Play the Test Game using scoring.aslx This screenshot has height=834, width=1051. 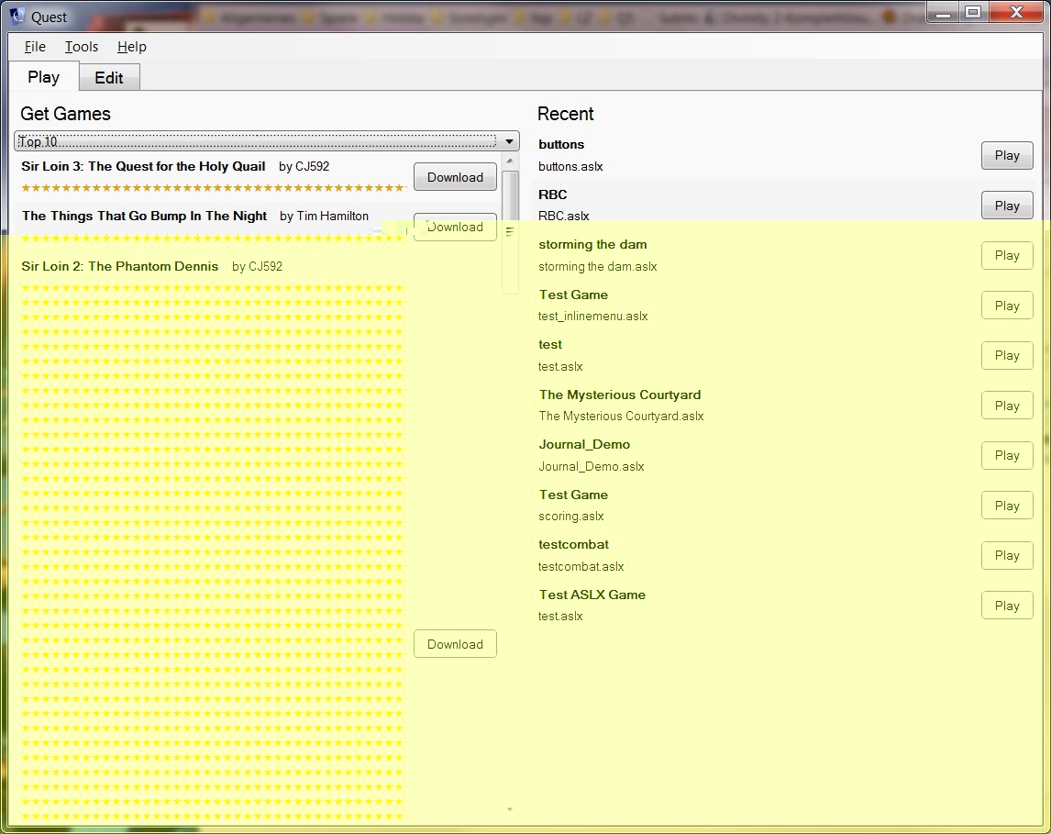pyautogui.click(x=1006, y=506)
